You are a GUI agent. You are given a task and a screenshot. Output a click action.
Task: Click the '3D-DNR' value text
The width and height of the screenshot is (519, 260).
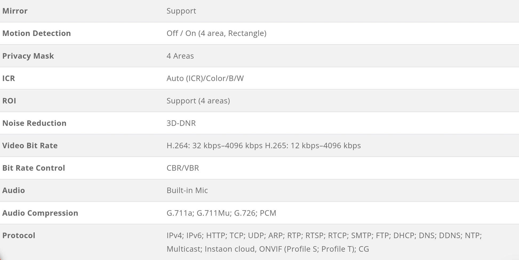point(181,123)
